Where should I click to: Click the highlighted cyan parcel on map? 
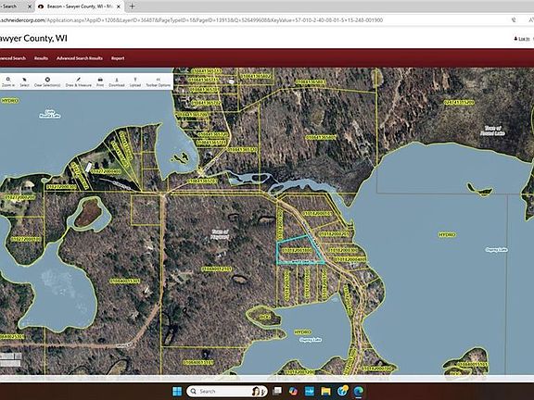[296, 251]
